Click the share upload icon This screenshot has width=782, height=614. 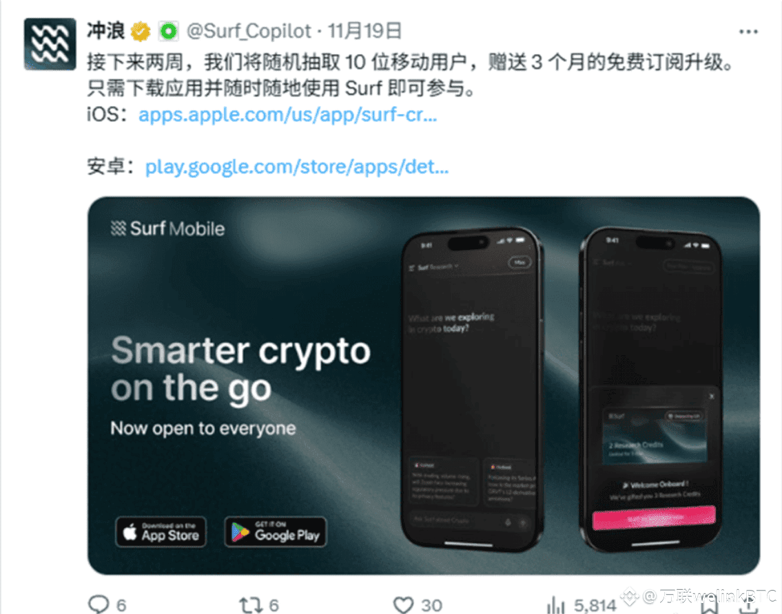[748, 606]
